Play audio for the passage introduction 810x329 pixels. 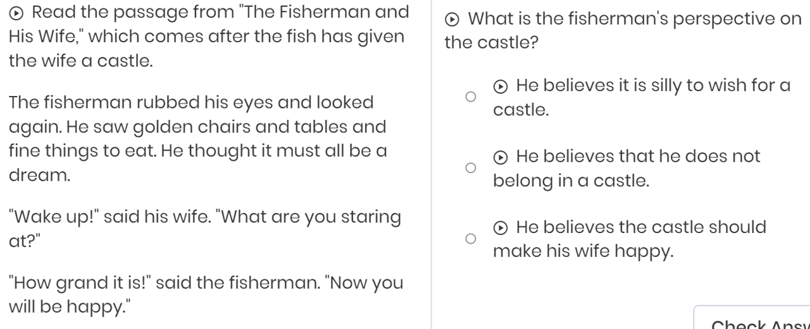[19, 12]
